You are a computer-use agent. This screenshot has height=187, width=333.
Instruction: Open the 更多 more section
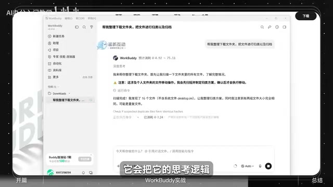(53, 77)
